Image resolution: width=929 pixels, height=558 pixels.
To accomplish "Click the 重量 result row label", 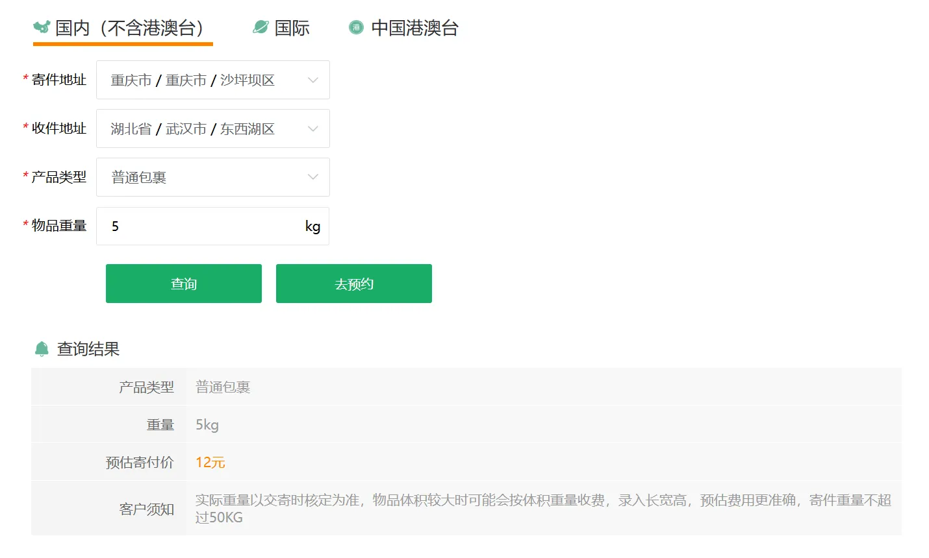I will coord(160,424).
